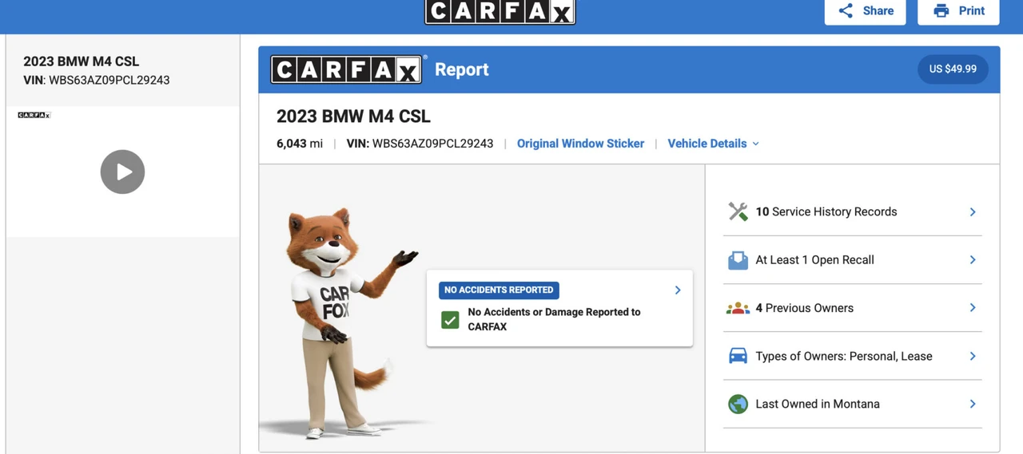Click the small CARFAX logo above video
This screenshot has height=454, width=1023.
click(x=34, y=116)
